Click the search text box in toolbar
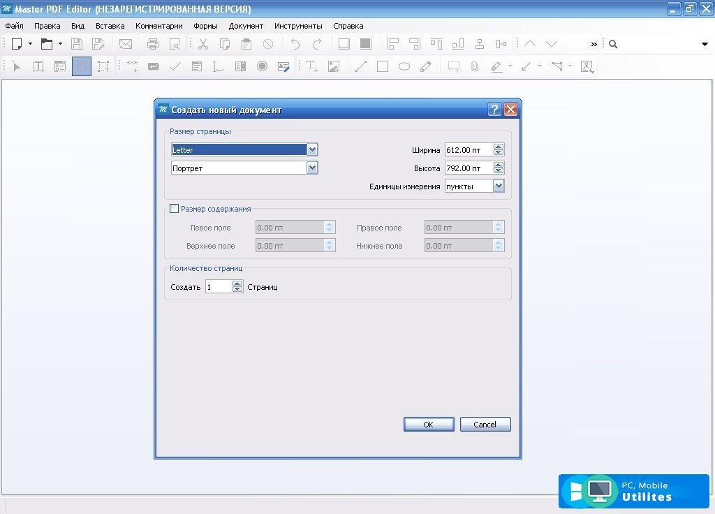Screen dimensions: 715x514 659,44
